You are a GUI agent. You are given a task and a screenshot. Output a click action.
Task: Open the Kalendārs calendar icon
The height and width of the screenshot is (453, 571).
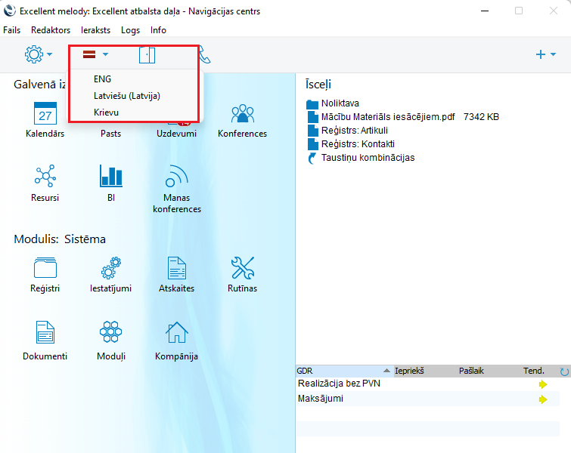(45, 114)
